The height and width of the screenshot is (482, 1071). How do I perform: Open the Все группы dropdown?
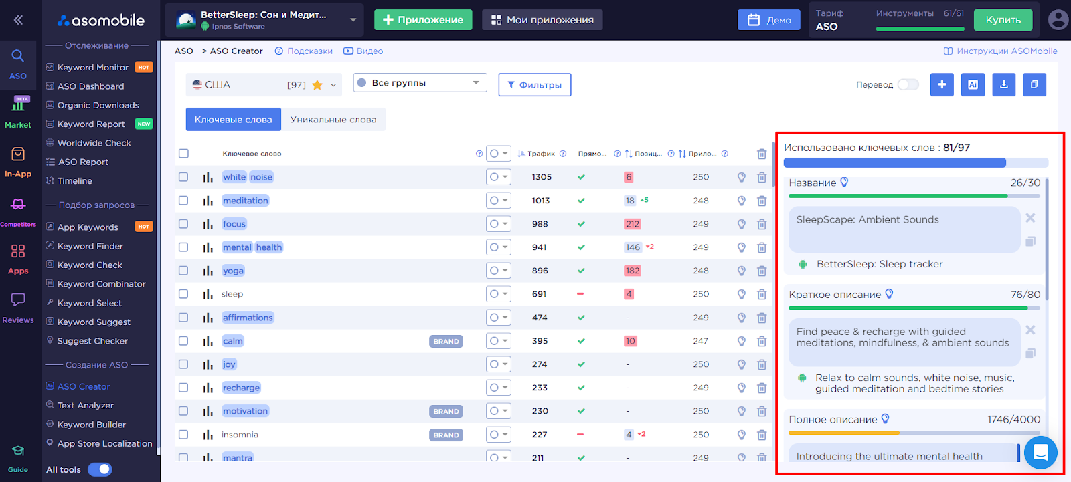click(420, 83)
